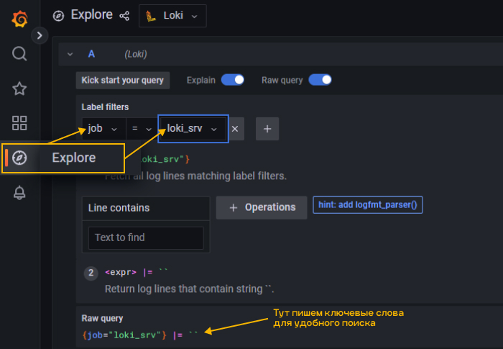This screenshot has height=349, width=503.
Task: Toggle the Raw query switch
Action: (320, 80)
